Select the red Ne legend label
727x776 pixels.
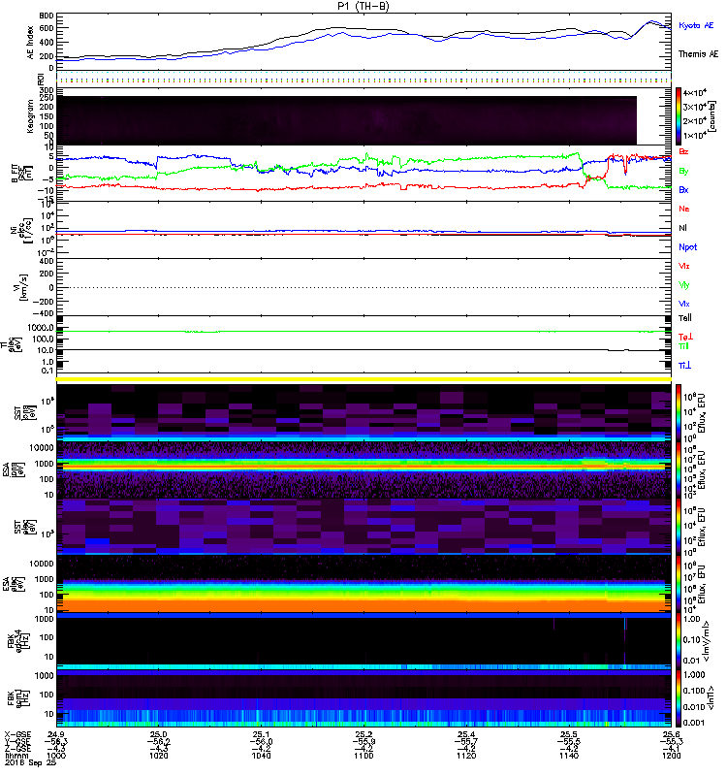pyautogui.click(x=684, y=209)
